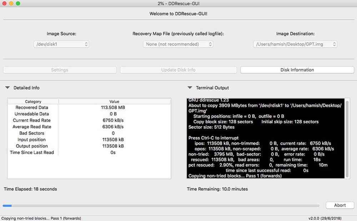Click the red close window button
The height and width of the screenshot is (221, 357).
coord(4,4)
